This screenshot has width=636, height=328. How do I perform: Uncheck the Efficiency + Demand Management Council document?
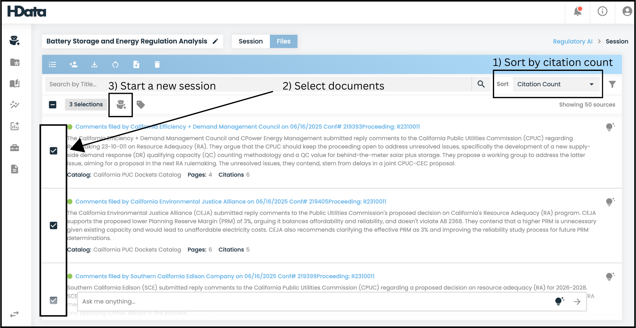53,151
